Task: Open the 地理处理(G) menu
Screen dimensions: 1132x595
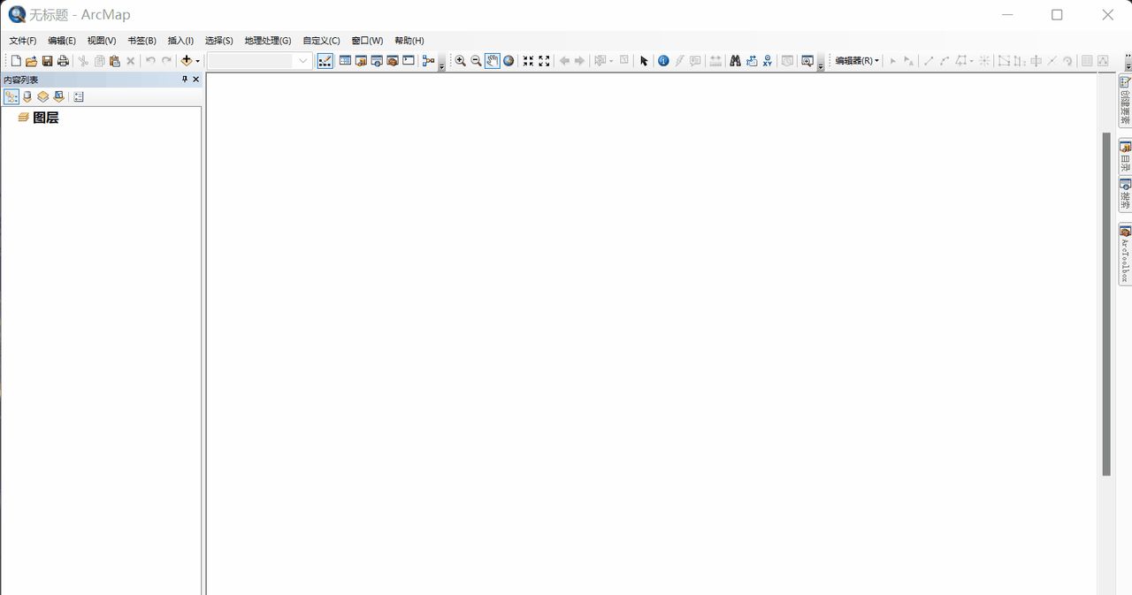Action: pos(267,41)
